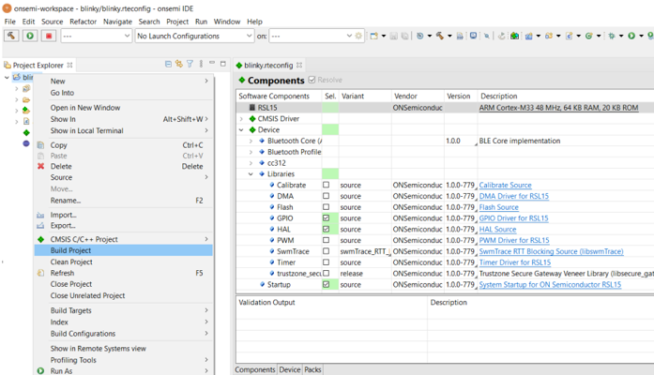
Task: Expand the Bluetooth Profile node
Action: click(x=251, y=152)
